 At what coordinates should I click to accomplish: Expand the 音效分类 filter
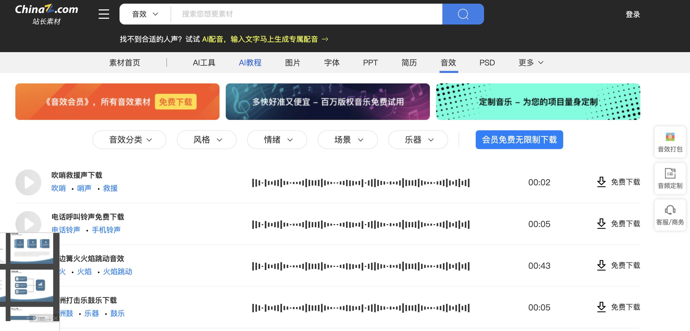click(x=129, y=140)
